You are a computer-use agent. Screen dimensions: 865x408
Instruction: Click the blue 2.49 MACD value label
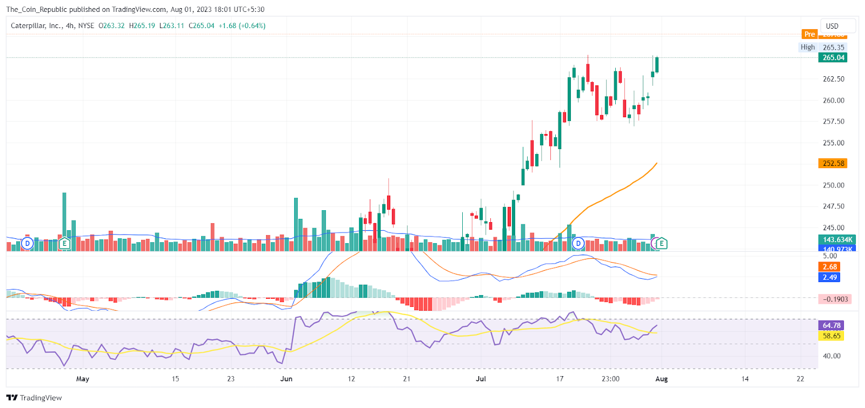pos(830,277)
